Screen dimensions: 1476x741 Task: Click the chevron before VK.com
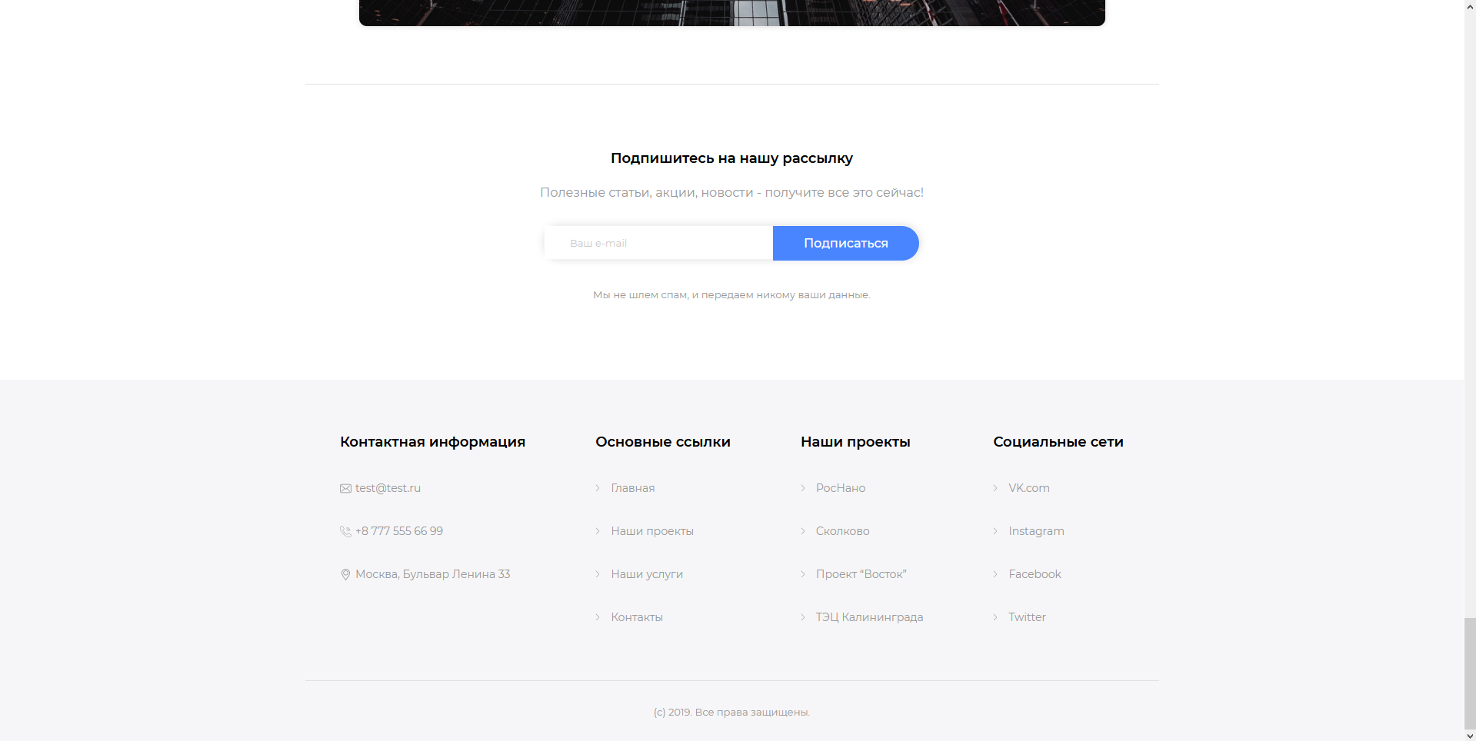tap(995, 488)
